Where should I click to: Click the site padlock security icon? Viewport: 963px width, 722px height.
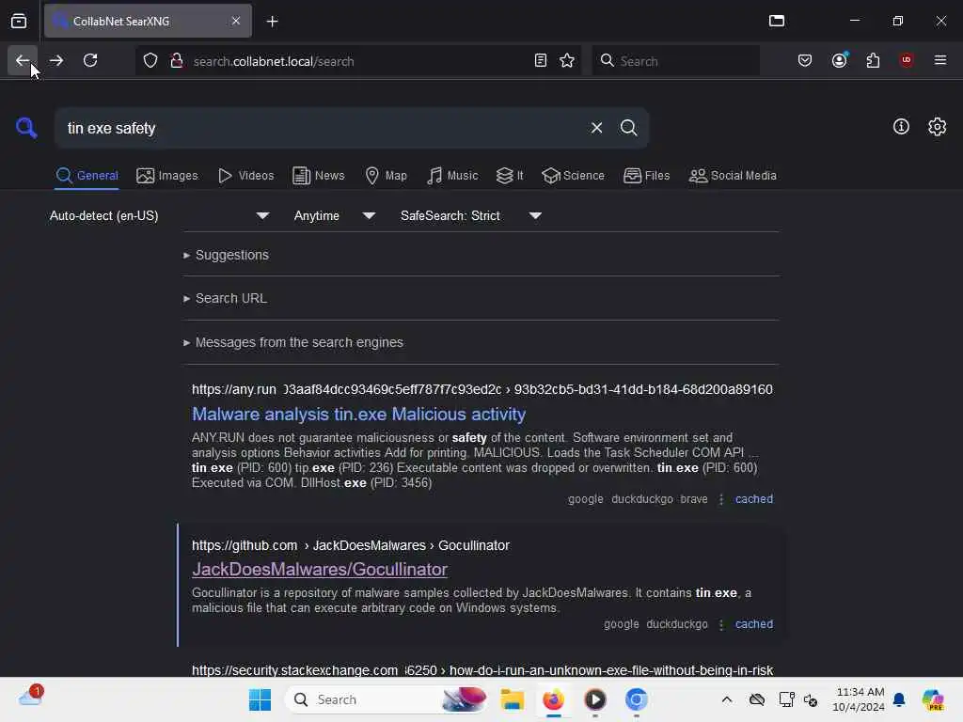click(177, 61)
